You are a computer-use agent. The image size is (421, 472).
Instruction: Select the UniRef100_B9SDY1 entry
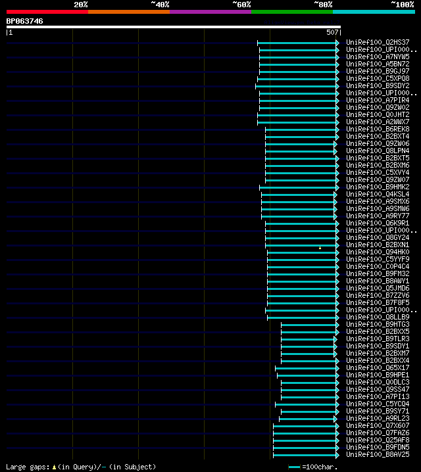click(378, 346)
